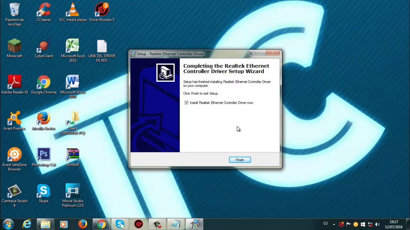Switch to Driver Booster in taskbar
This screenshot has width=410, height=230.
pyautogui.click(x=138, y=224)
